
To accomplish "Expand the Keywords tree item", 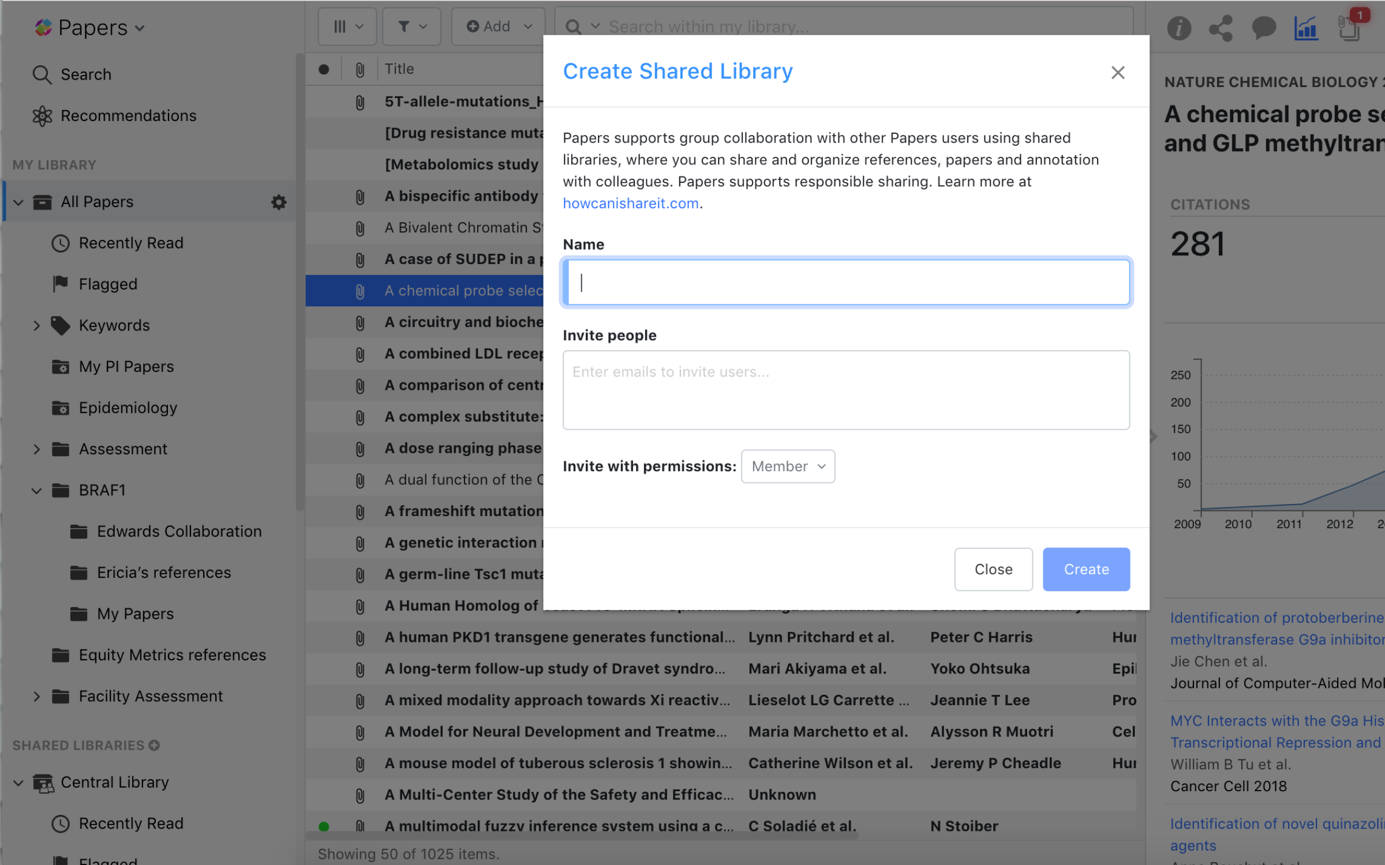I will click(36, 326).
